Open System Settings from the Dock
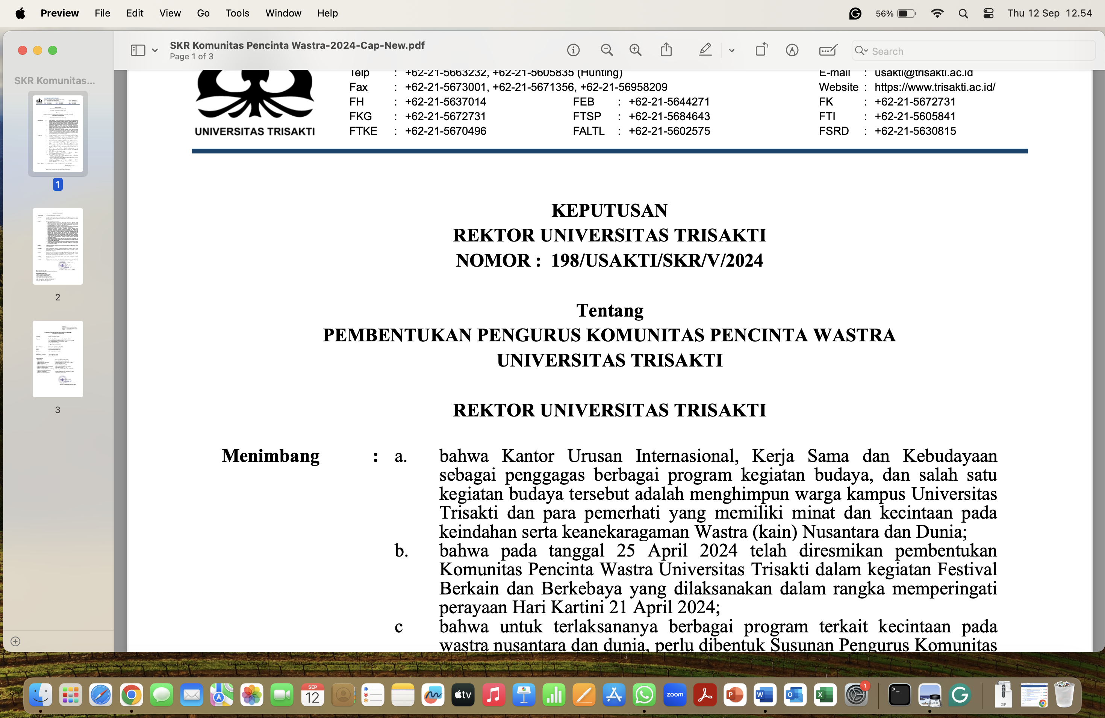Image resolution: width=1105 pixels, height=718 pixels. [856, 694]
